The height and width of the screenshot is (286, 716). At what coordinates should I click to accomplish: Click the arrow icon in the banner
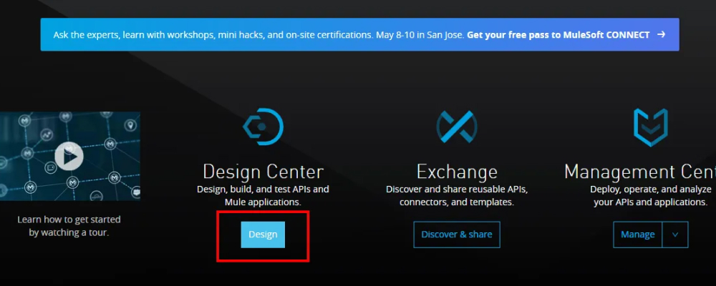click(x=661, y=34)
